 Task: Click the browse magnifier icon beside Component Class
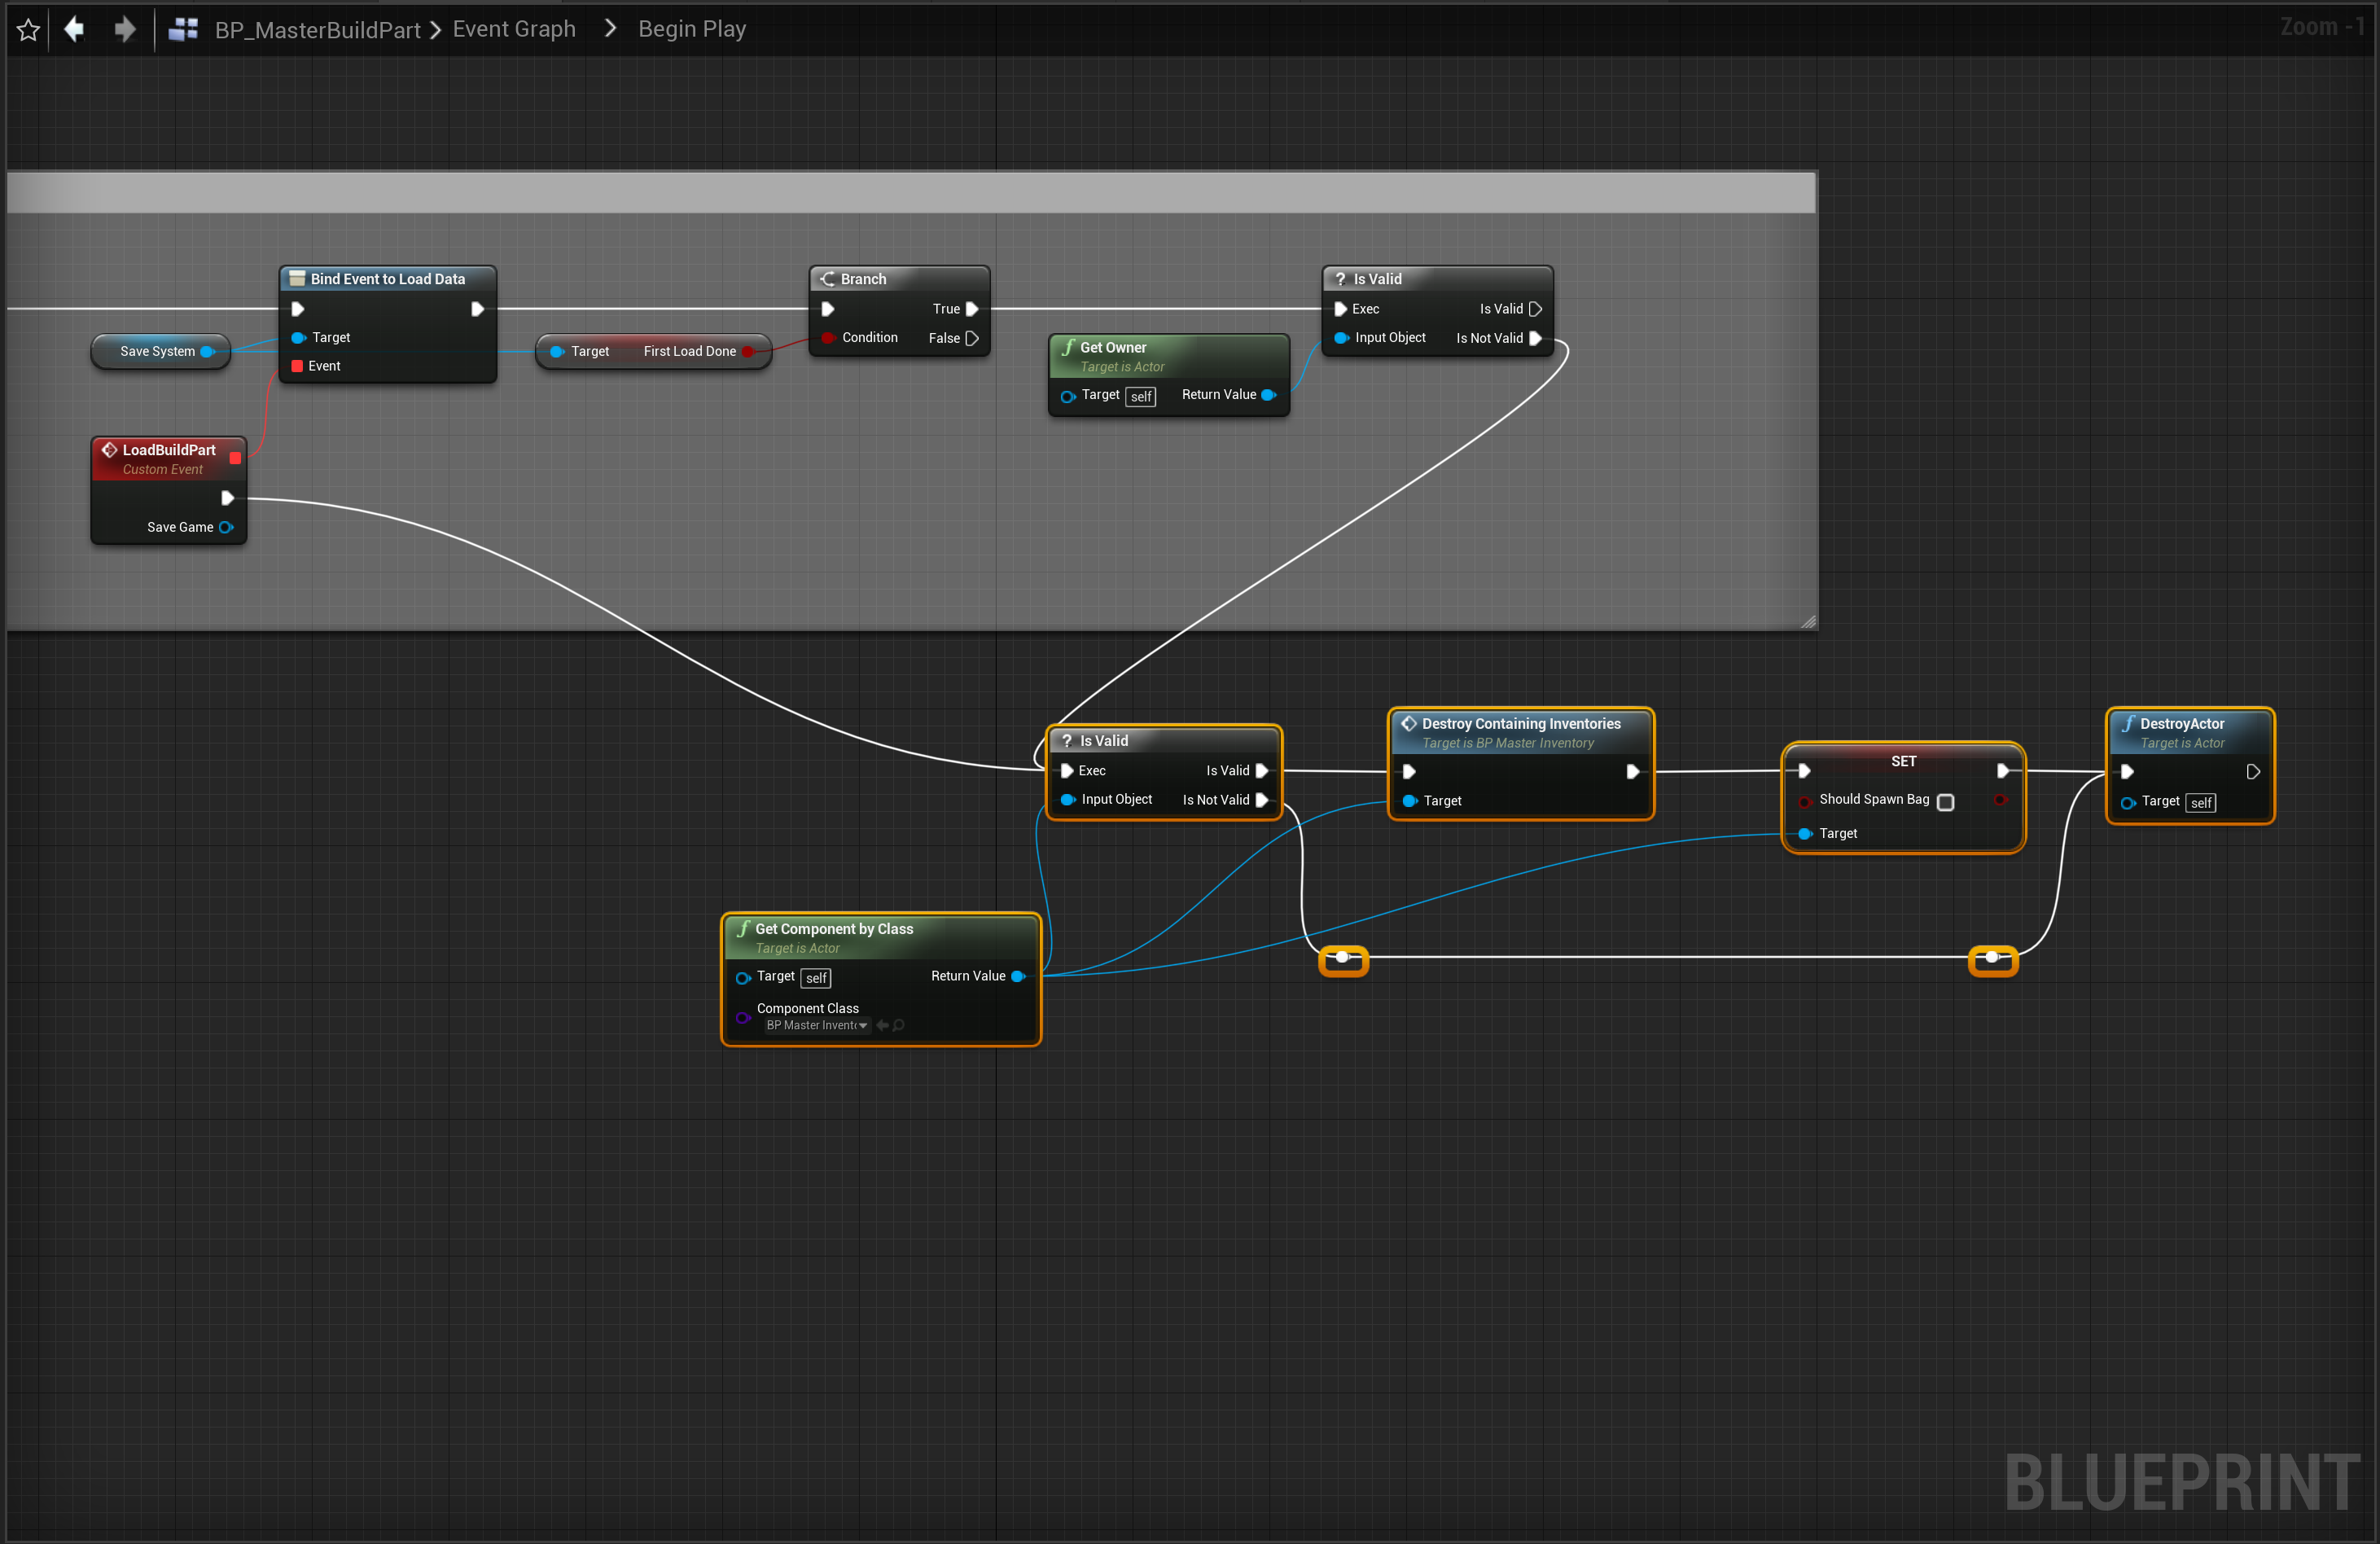click(x=899, y=1025)
